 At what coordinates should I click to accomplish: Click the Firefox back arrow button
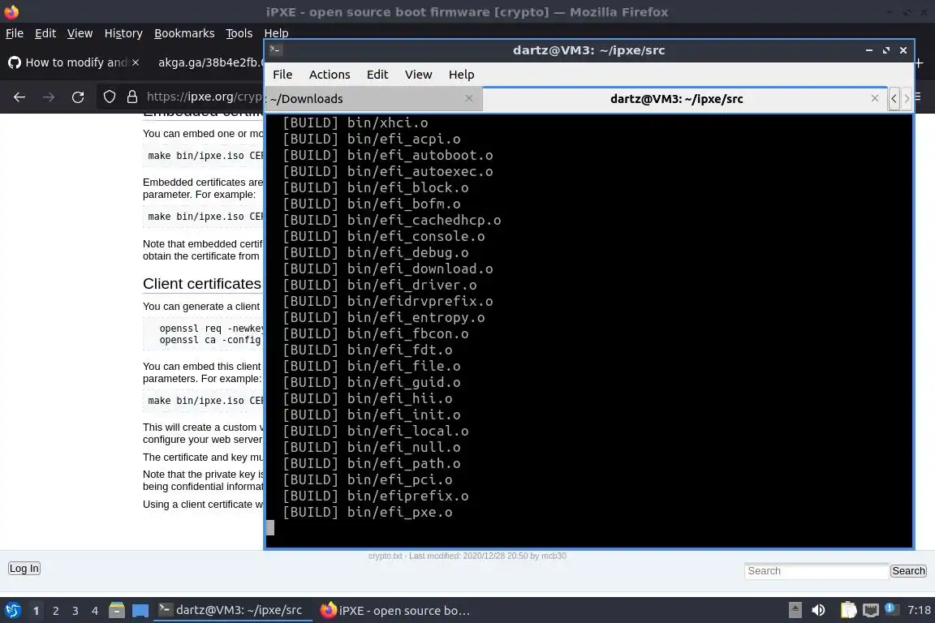(19, 97)
